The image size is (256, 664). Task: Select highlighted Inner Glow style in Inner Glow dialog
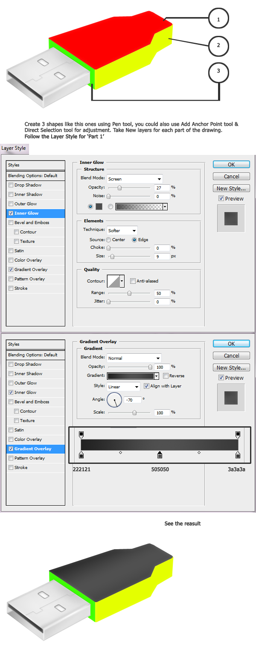(x=35, y=213)
